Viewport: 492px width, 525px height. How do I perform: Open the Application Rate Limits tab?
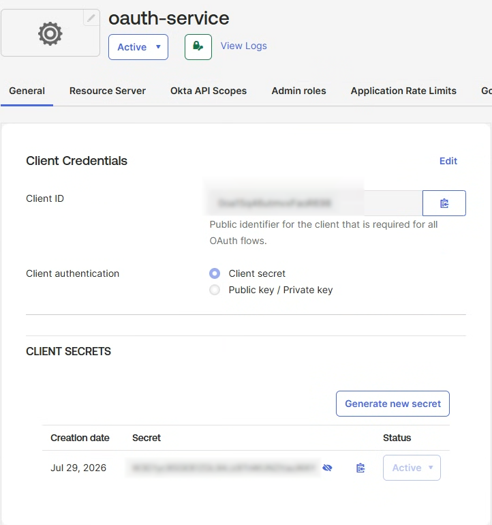pyautogui.click(x=403, y=91)
